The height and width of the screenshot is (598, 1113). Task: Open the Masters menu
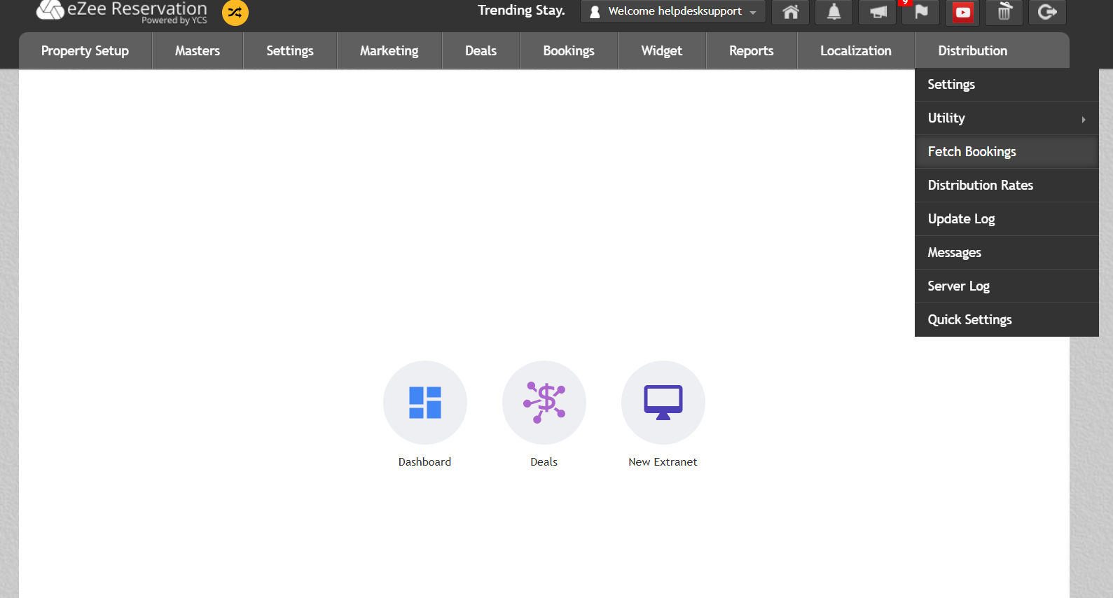[x=198, y=50]
